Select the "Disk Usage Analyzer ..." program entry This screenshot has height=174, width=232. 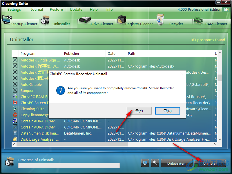[x=40, y=139]
